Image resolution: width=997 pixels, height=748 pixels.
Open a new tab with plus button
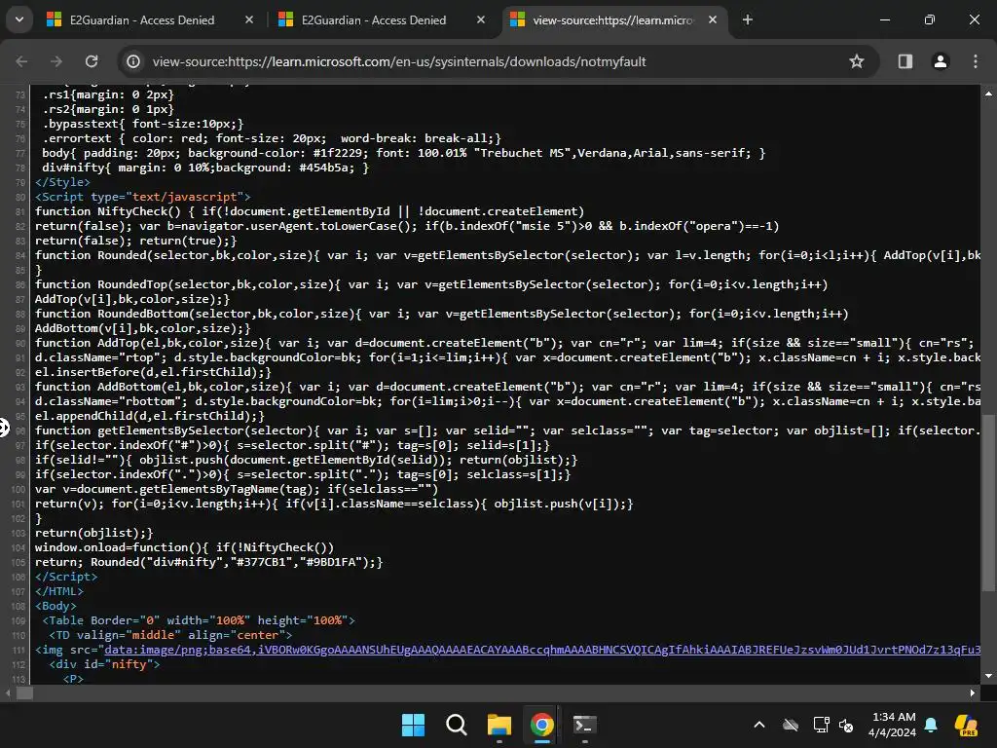click(748, 19)
